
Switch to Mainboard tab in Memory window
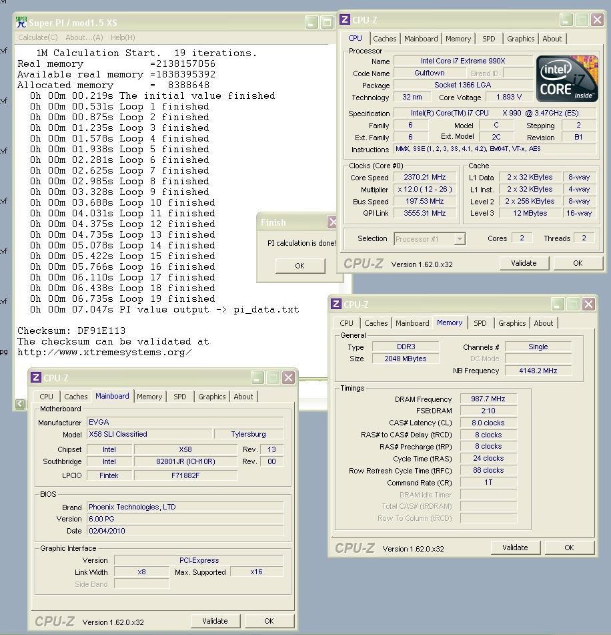(x=412, y=323)
